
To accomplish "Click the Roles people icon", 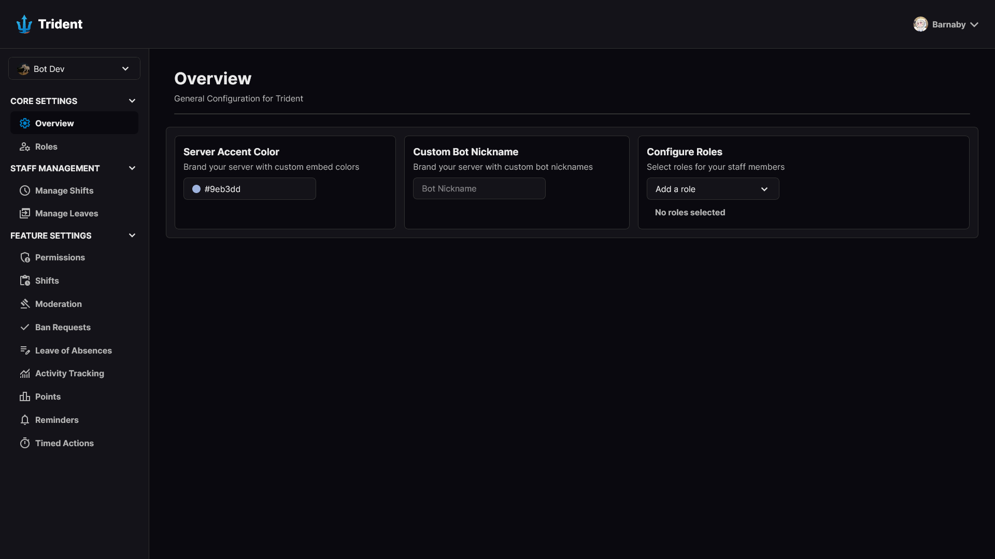I will pyautogui.click(x=25, y=146).
